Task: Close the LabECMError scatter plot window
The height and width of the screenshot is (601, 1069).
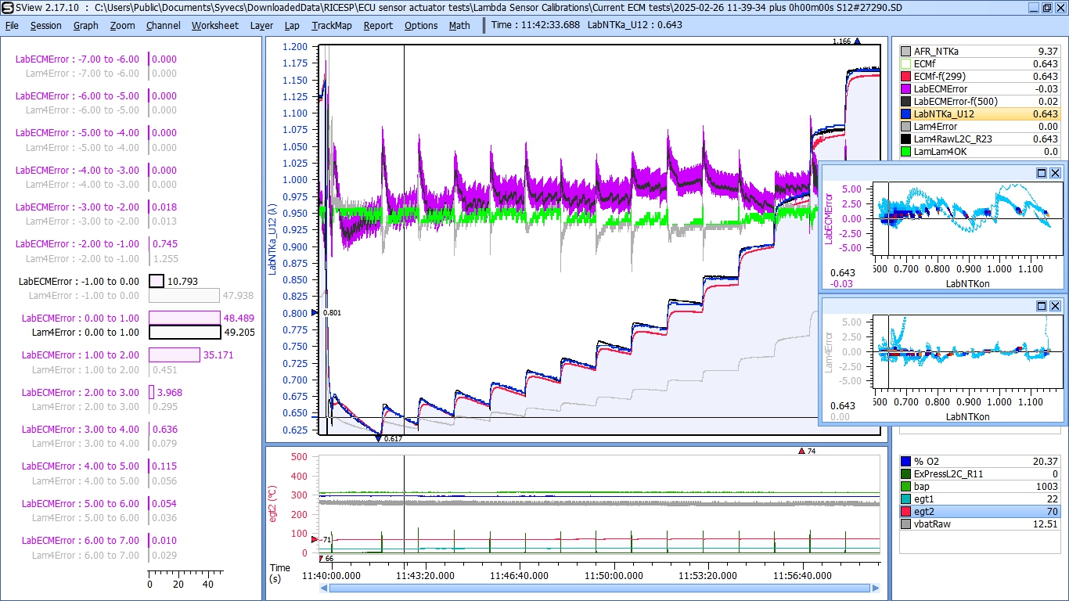Action: click(x=1055, y=173)
